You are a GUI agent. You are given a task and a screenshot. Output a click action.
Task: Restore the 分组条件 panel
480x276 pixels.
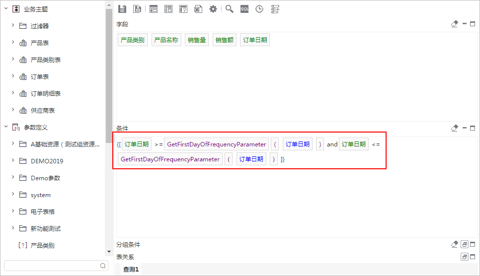click(x=465, y=244)
